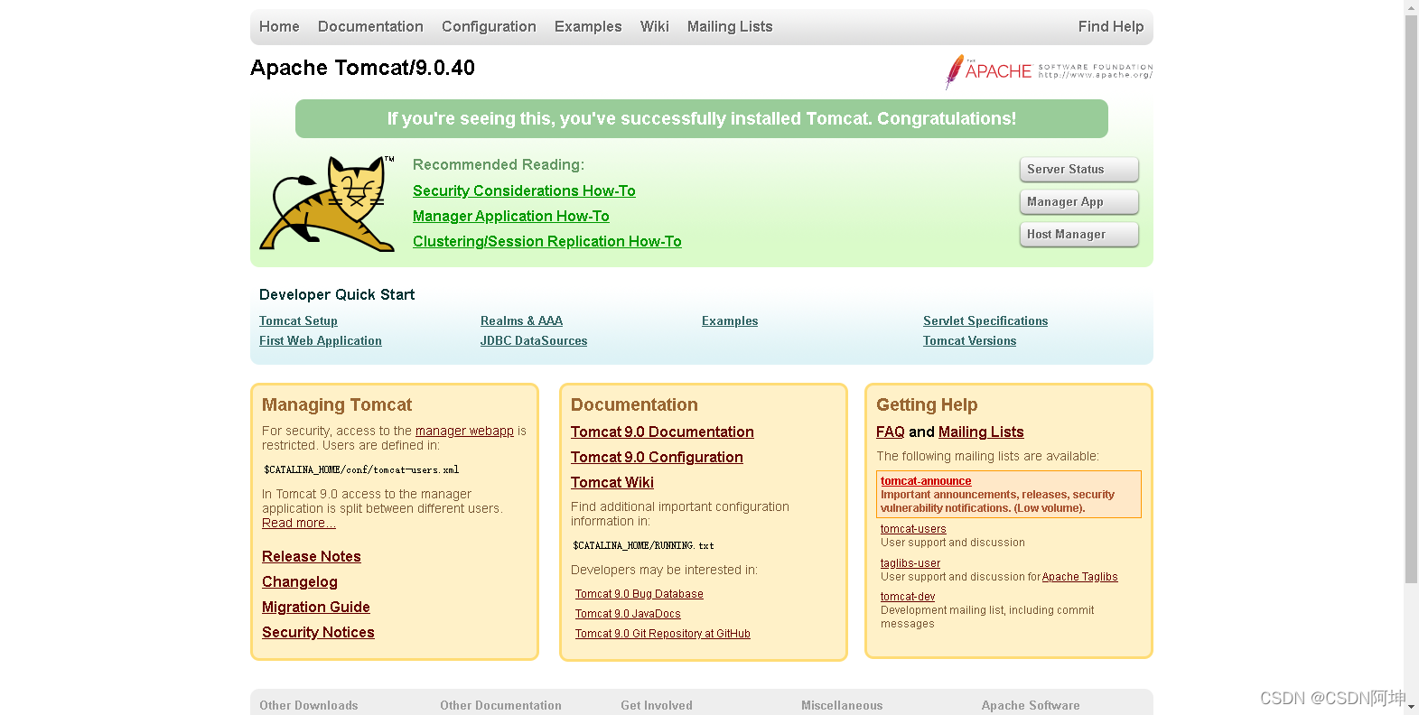
Task: Click the Get Involved footer heading
Action: click(657, 706)
